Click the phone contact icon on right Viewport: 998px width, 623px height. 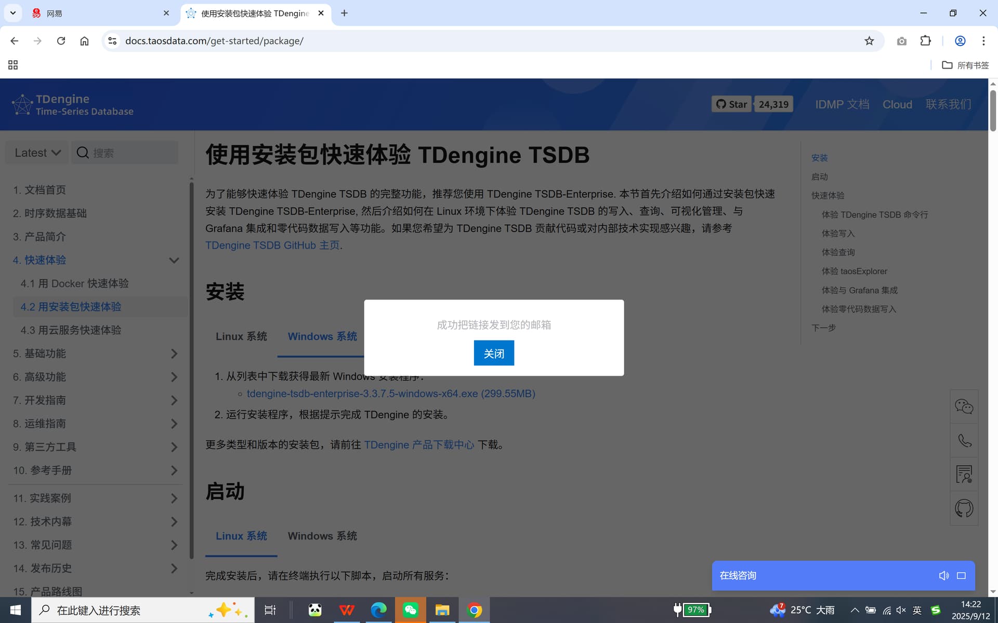coord(964,441)
